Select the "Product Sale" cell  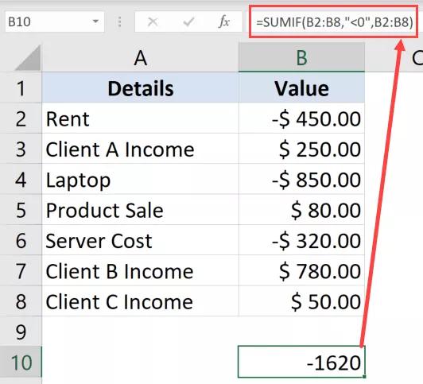(x=140, y=210)
